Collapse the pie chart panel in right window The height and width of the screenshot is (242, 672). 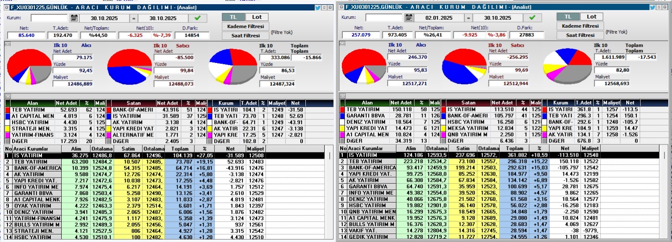point(342,43)
